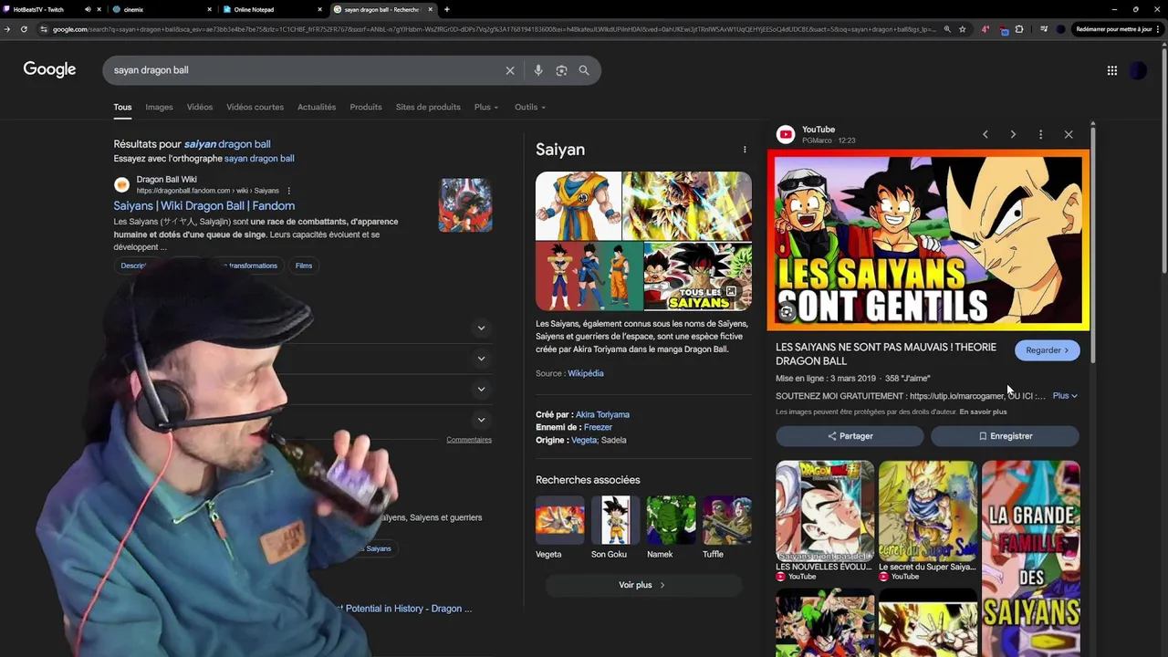Clear the search query with the X icon
The height and width of the screenshot is (657, 1168).
(510, 70)
